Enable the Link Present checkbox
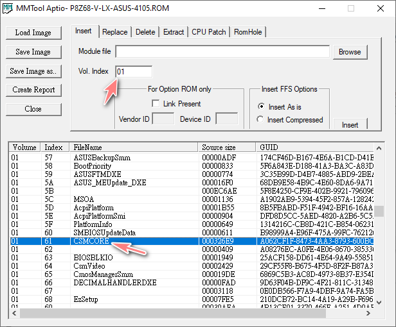The image size is (396, 327). coord(156,104)
